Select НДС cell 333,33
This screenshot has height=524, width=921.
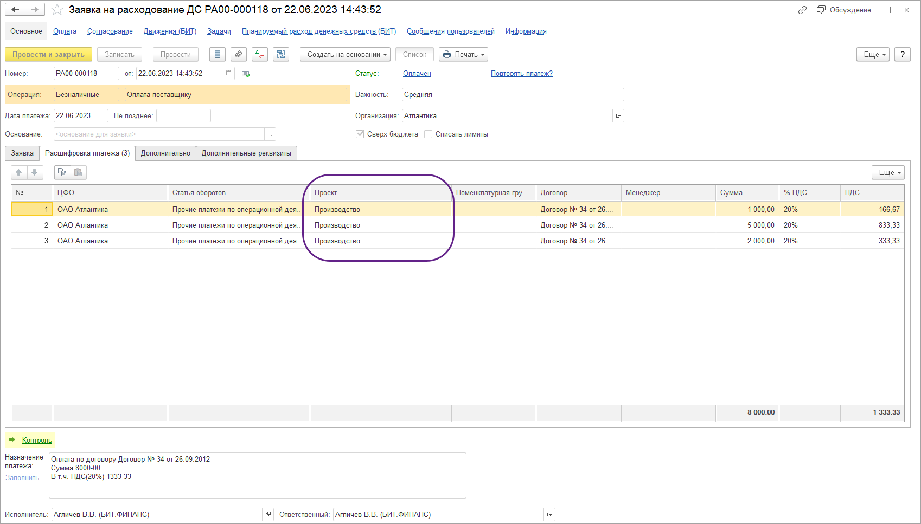point(872,241)
